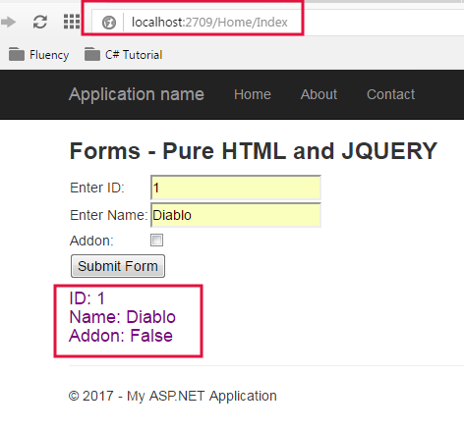Open the Fluency bookmarks folder
Image resolution: width=464 pixels, height=431 pixels.
(x=39, y=55)
